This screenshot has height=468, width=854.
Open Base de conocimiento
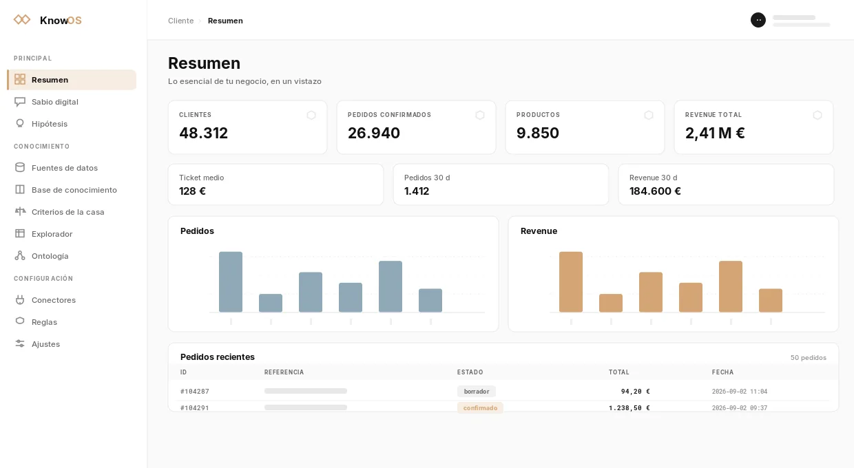coord(72,190)
